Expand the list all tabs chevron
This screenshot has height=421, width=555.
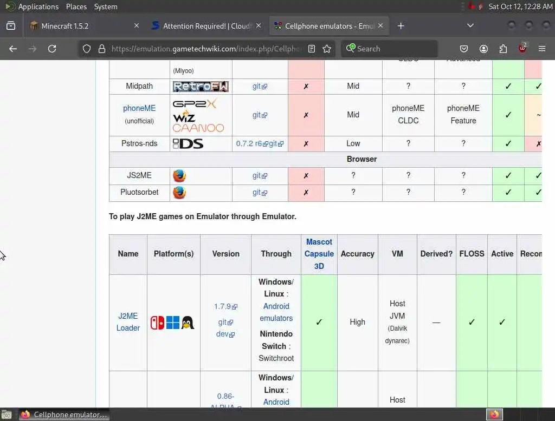pyautogui.click(x=470, y=25)
